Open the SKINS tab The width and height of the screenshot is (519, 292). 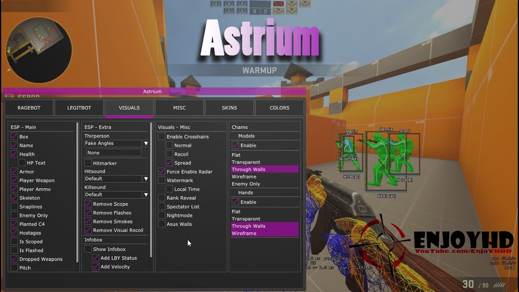[229, 108]
